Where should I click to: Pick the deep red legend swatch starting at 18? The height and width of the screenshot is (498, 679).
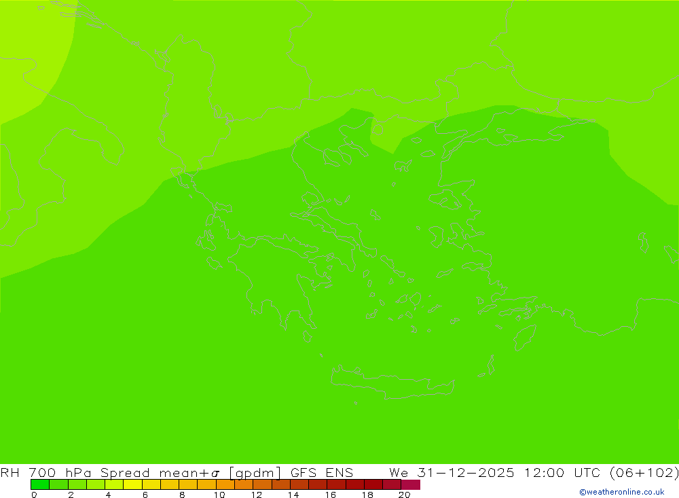pos(373,484)
